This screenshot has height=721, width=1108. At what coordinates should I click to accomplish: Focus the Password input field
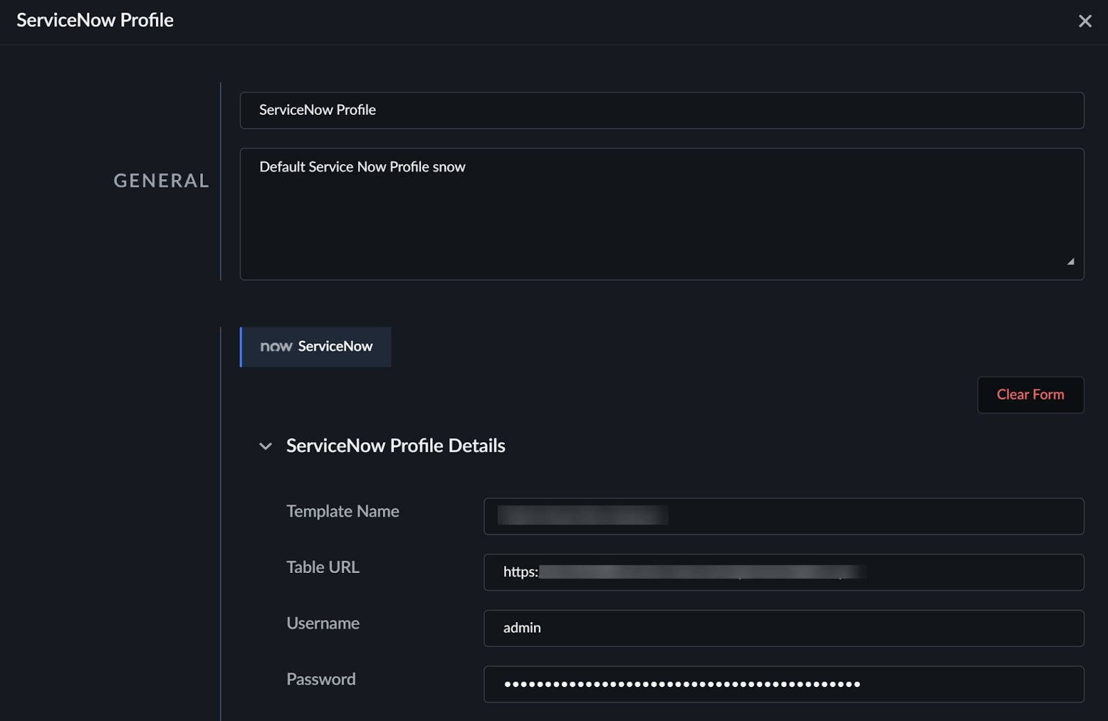click(783, 684)
